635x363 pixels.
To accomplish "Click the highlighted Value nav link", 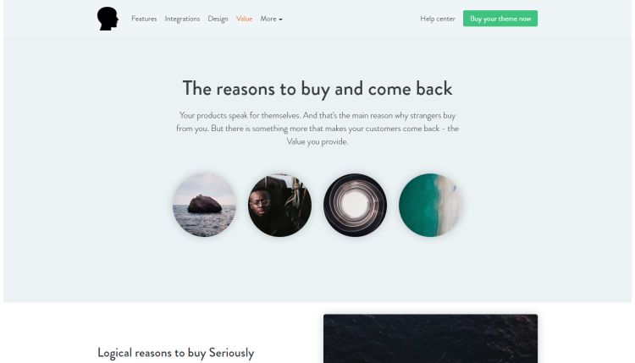I will coord(244,19).
